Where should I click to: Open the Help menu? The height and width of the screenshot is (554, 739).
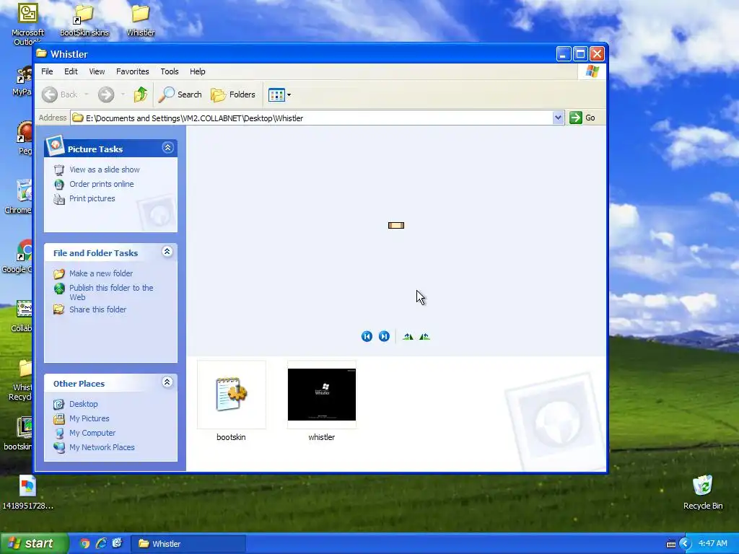tap(198, 71)
